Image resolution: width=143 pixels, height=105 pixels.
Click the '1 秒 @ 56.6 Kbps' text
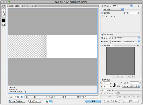point(15,92)
